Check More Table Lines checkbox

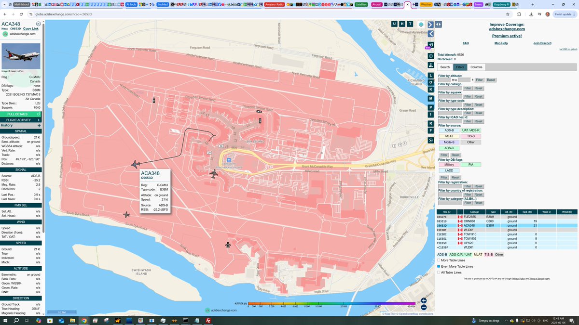pyautogui.click(x=439, y=260)
